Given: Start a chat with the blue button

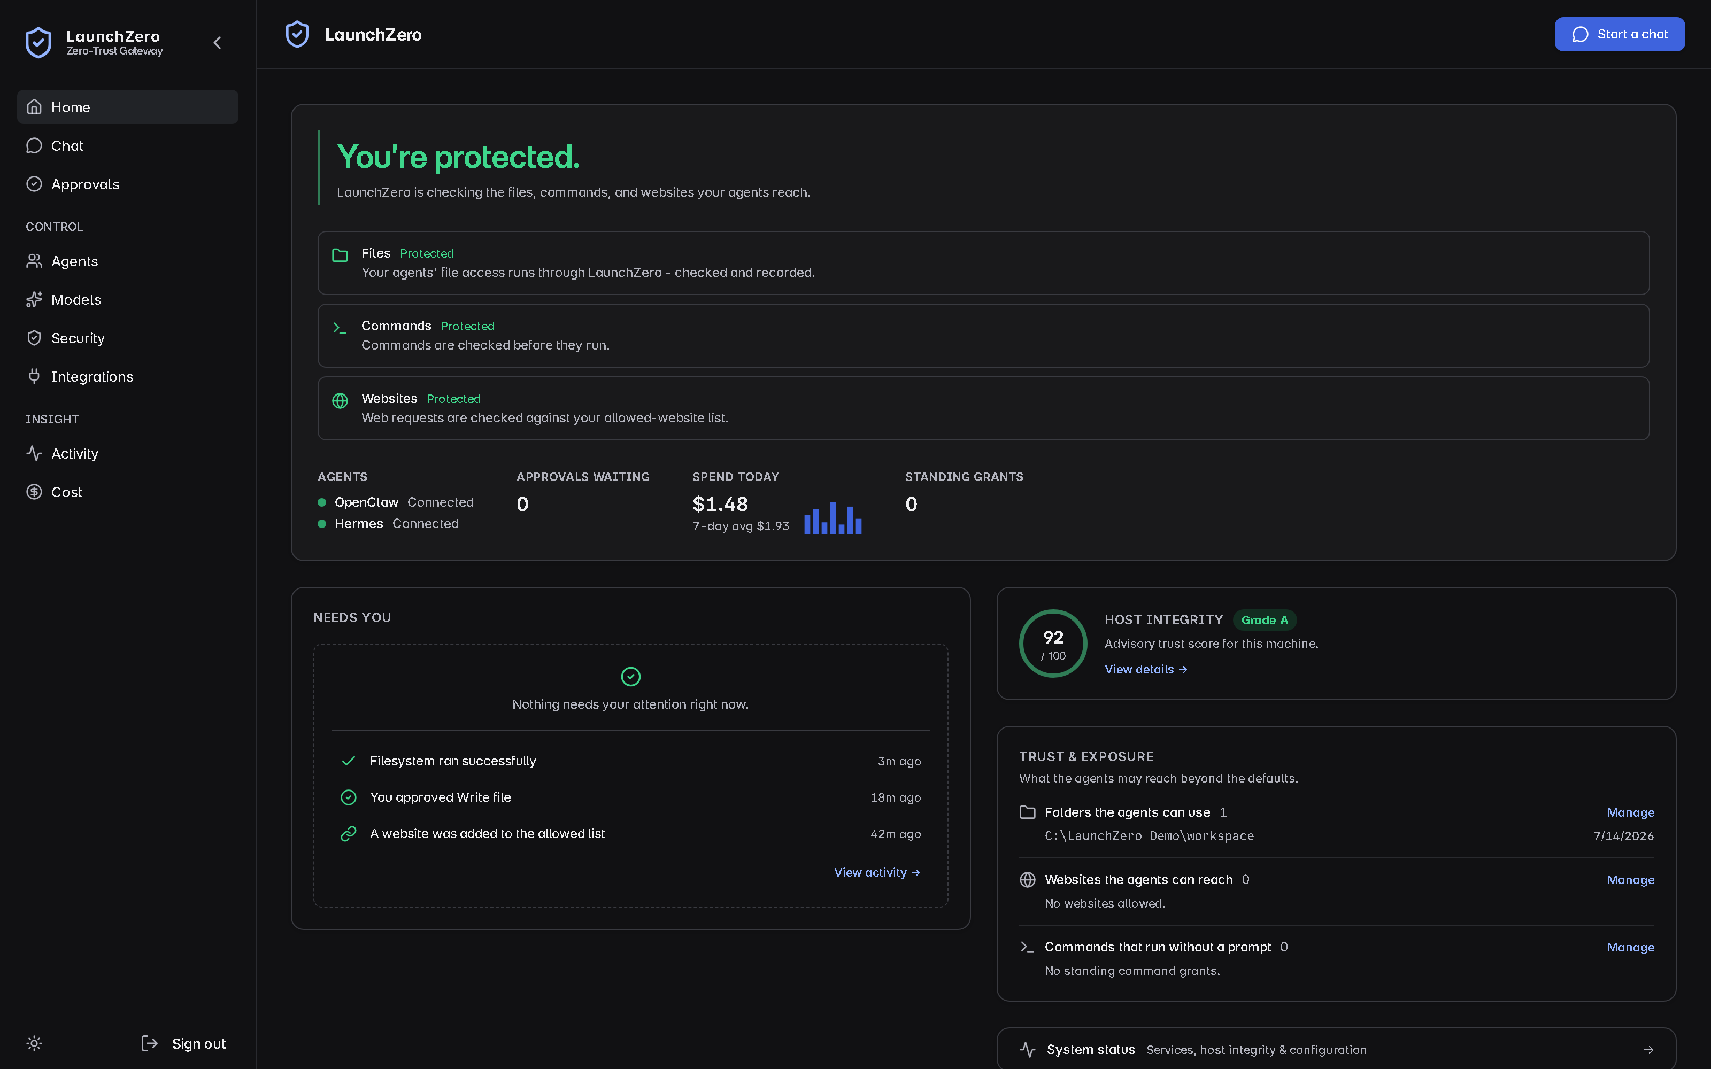Looking at the screenshot, I should (x=1619, y=34).
